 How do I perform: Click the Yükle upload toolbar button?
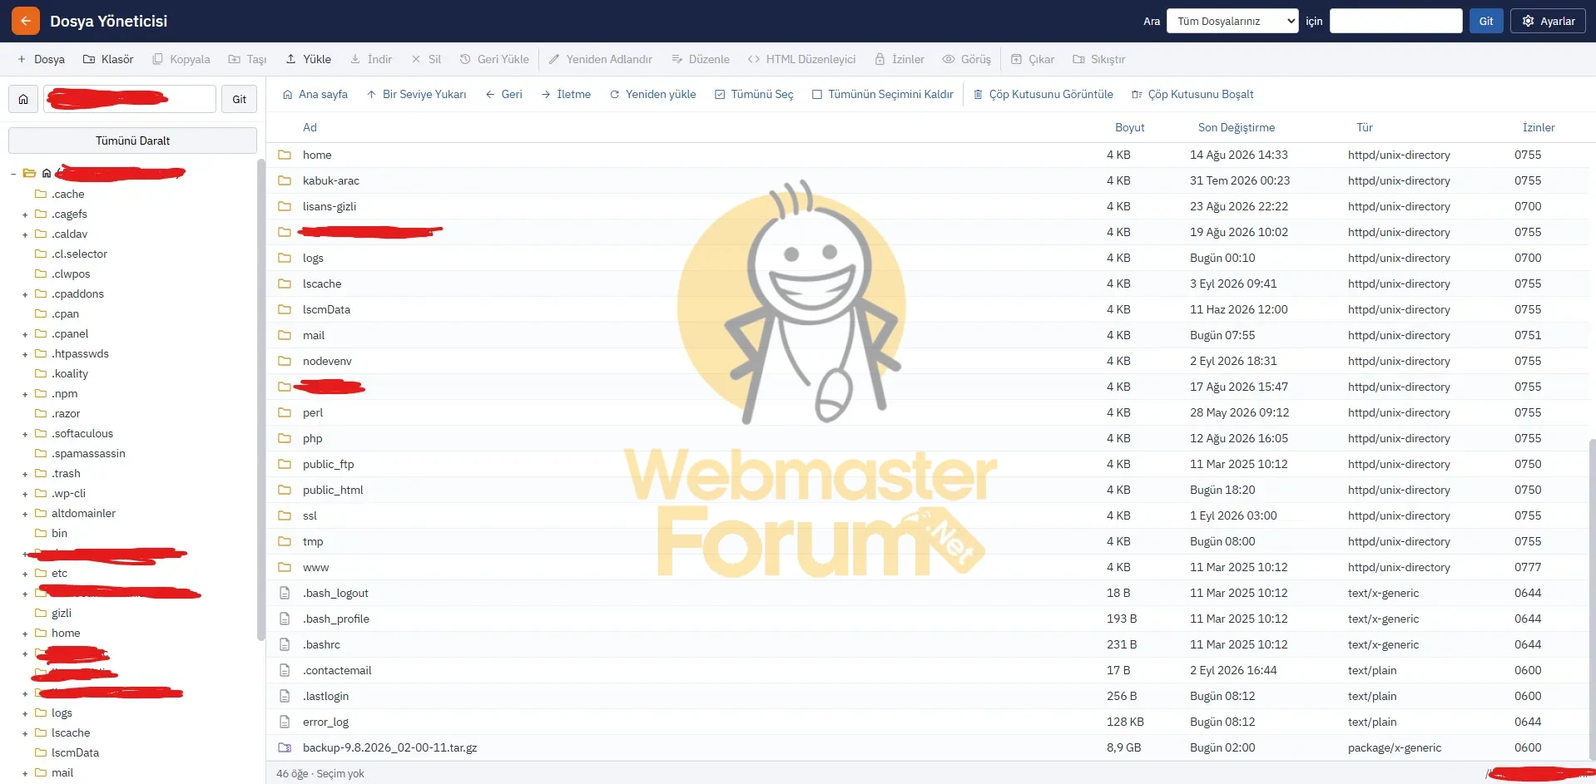308,59
